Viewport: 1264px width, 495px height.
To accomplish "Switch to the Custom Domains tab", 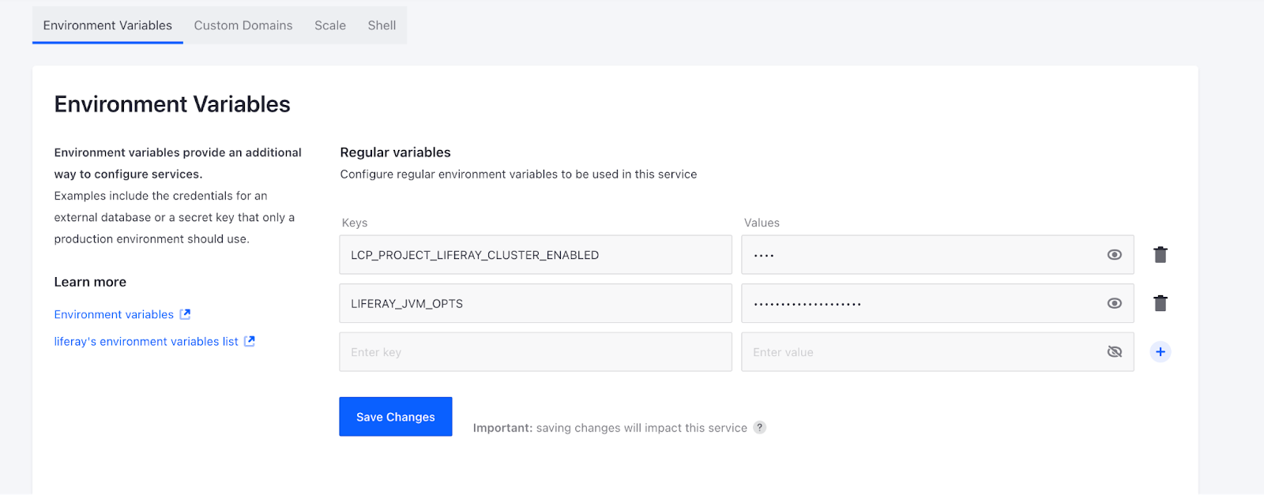I will coord(243,25).
